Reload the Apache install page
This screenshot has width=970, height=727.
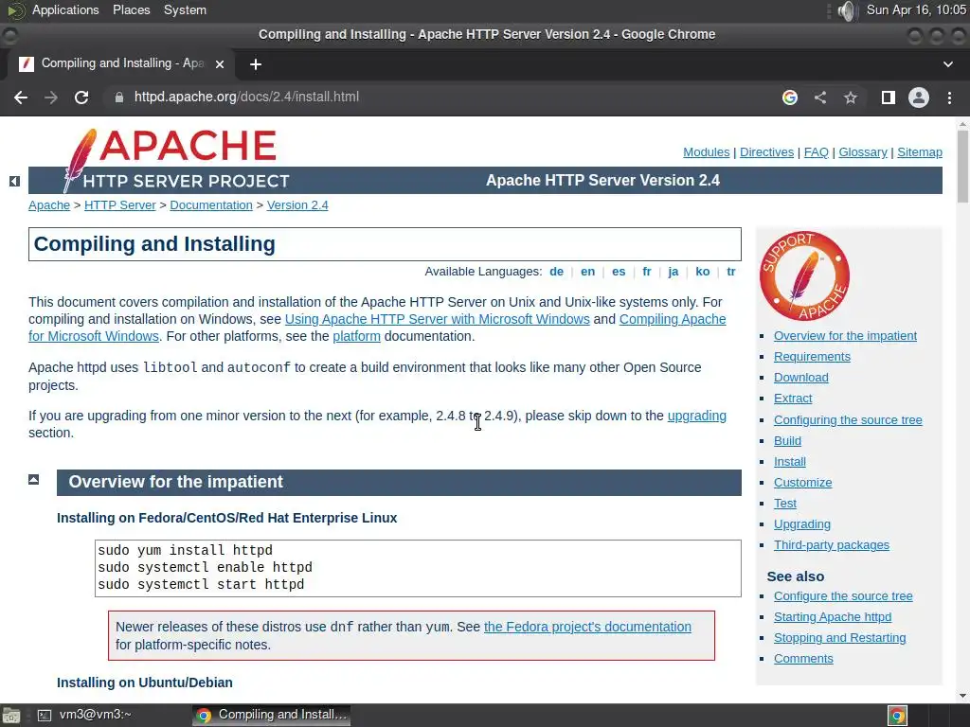coord(81,98)
